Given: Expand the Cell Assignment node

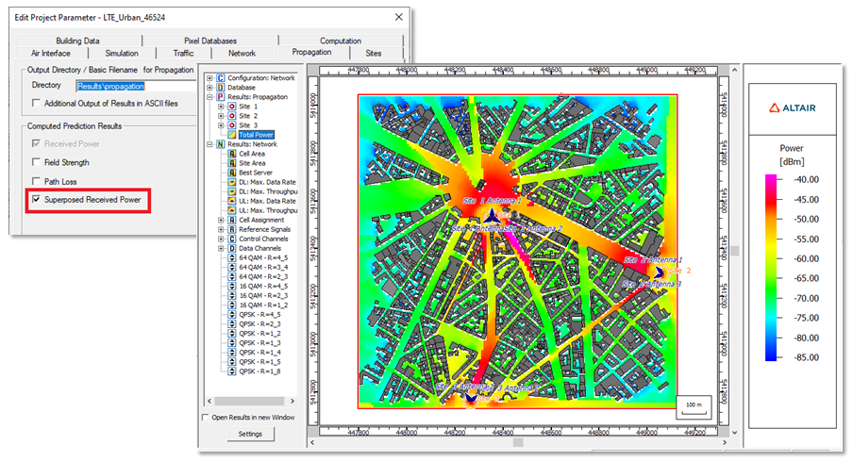Looking at the screenshot, I should [x=221, y=220].
